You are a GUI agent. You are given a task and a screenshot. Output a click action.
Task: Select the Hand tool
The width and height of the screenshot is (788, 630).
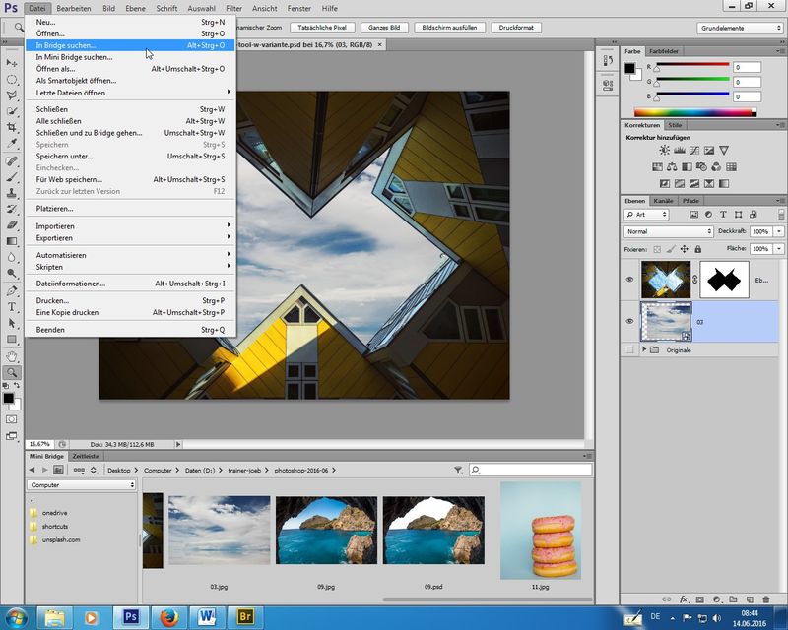[x=12, y=356]
